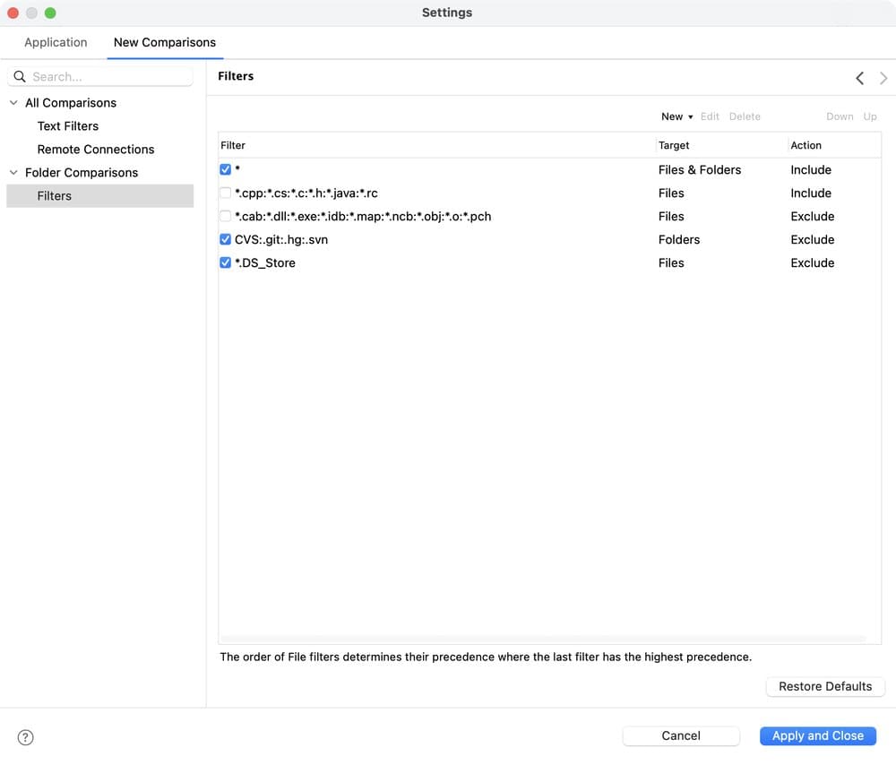Image resolution: width=896 pixels, height=765 pixels.
Task: Collapse the Folder Comparisons tree group
Action: 13,173
